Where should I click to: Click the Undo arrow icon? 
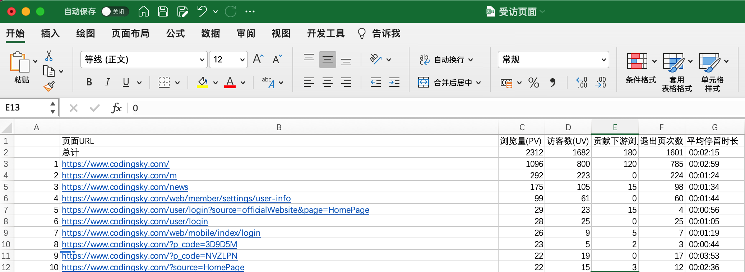click(202, 11)
